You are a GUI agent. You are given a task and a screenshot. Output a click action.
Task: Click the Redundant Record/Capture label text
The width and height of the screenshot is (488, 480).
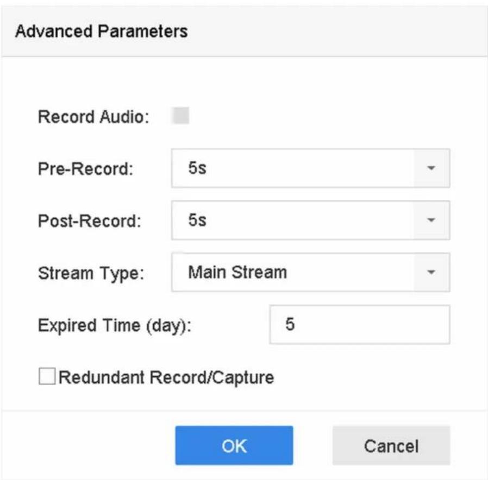(x=166, y=377)
